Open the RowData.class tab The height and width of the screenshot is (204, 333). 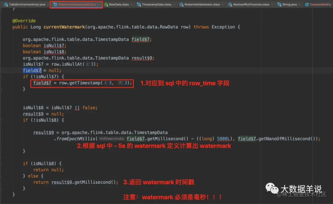[119, 4]
